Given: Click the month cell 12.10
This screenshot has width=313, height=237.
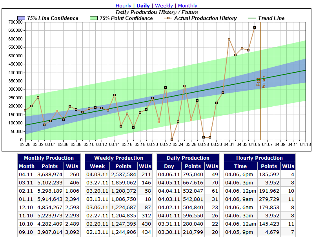Looking at the screenshot, I should click(27, 208).
